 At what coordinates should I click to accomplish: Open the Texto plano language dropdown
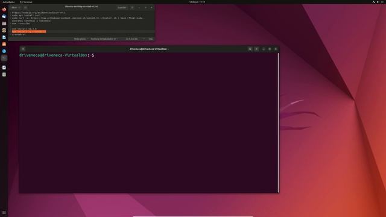(81, 39)
